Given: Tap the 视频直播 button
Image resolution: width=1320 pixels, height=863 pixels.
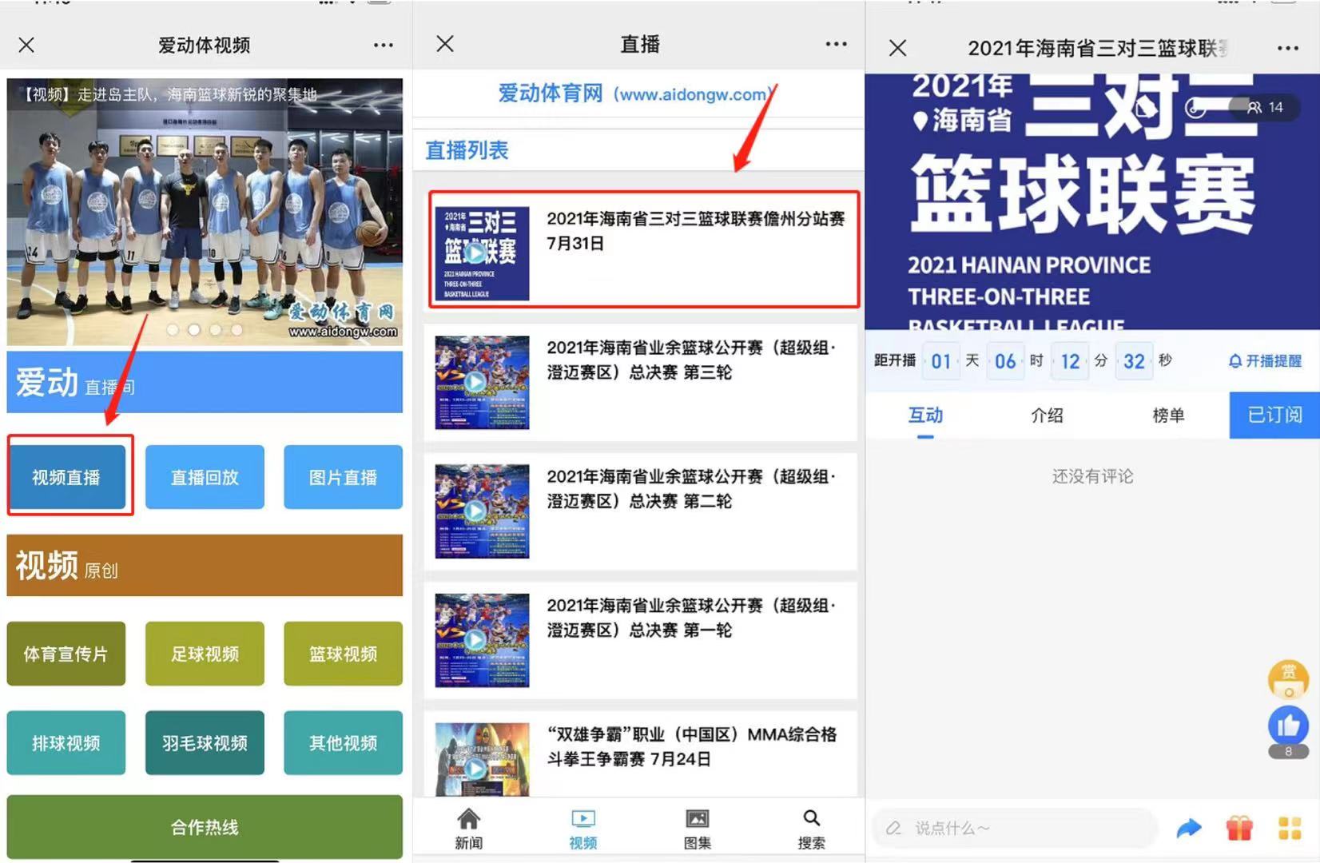Looking at the screenshot, I should pos(67,477).
